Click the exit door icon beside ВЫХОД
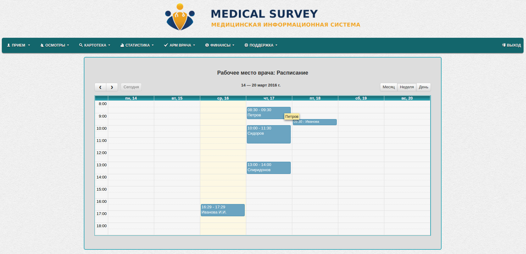The height and width of the screenshot is (254, 526). tap(504, 45)
